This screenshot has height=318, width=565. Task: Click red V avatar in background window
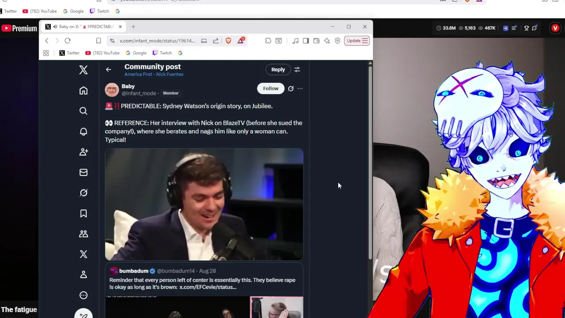pyautogui.click(x=555, y=28)
